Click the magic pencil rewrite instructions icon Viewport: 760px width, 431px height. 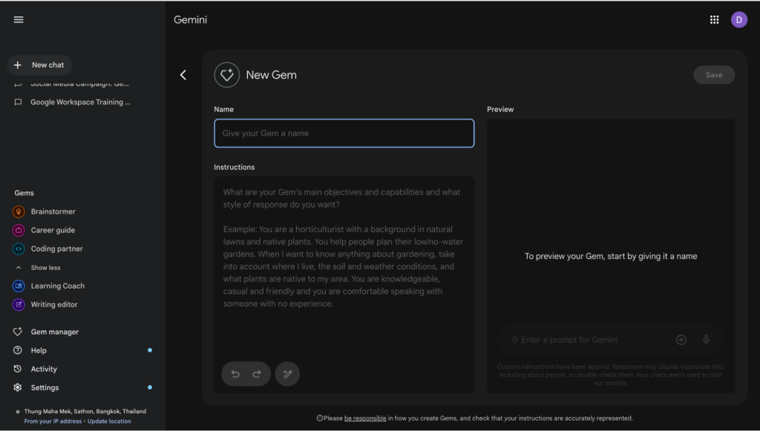coord(287,374)
